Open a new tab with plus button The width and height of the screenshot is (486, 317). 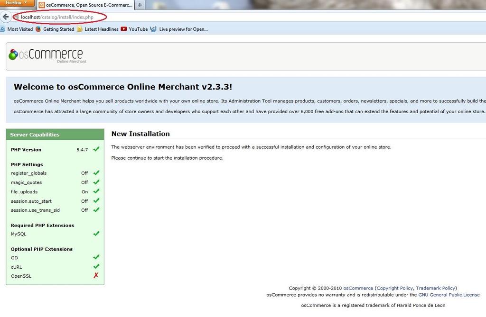click(x=140, y=5)
